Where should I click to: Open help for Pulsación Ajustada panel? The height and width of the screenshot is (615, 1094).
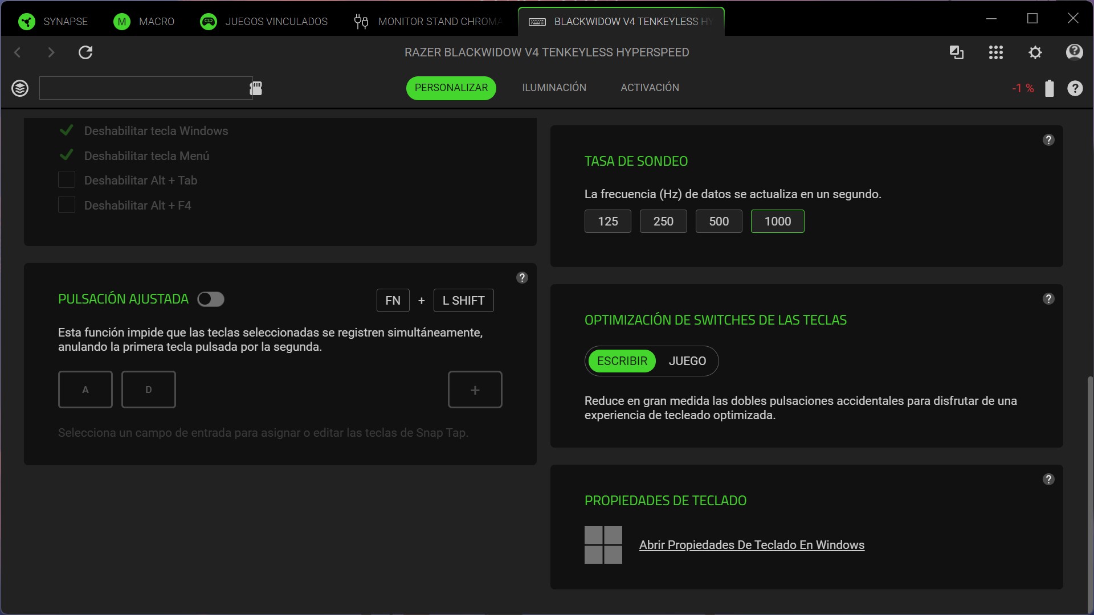pos(522,278)
